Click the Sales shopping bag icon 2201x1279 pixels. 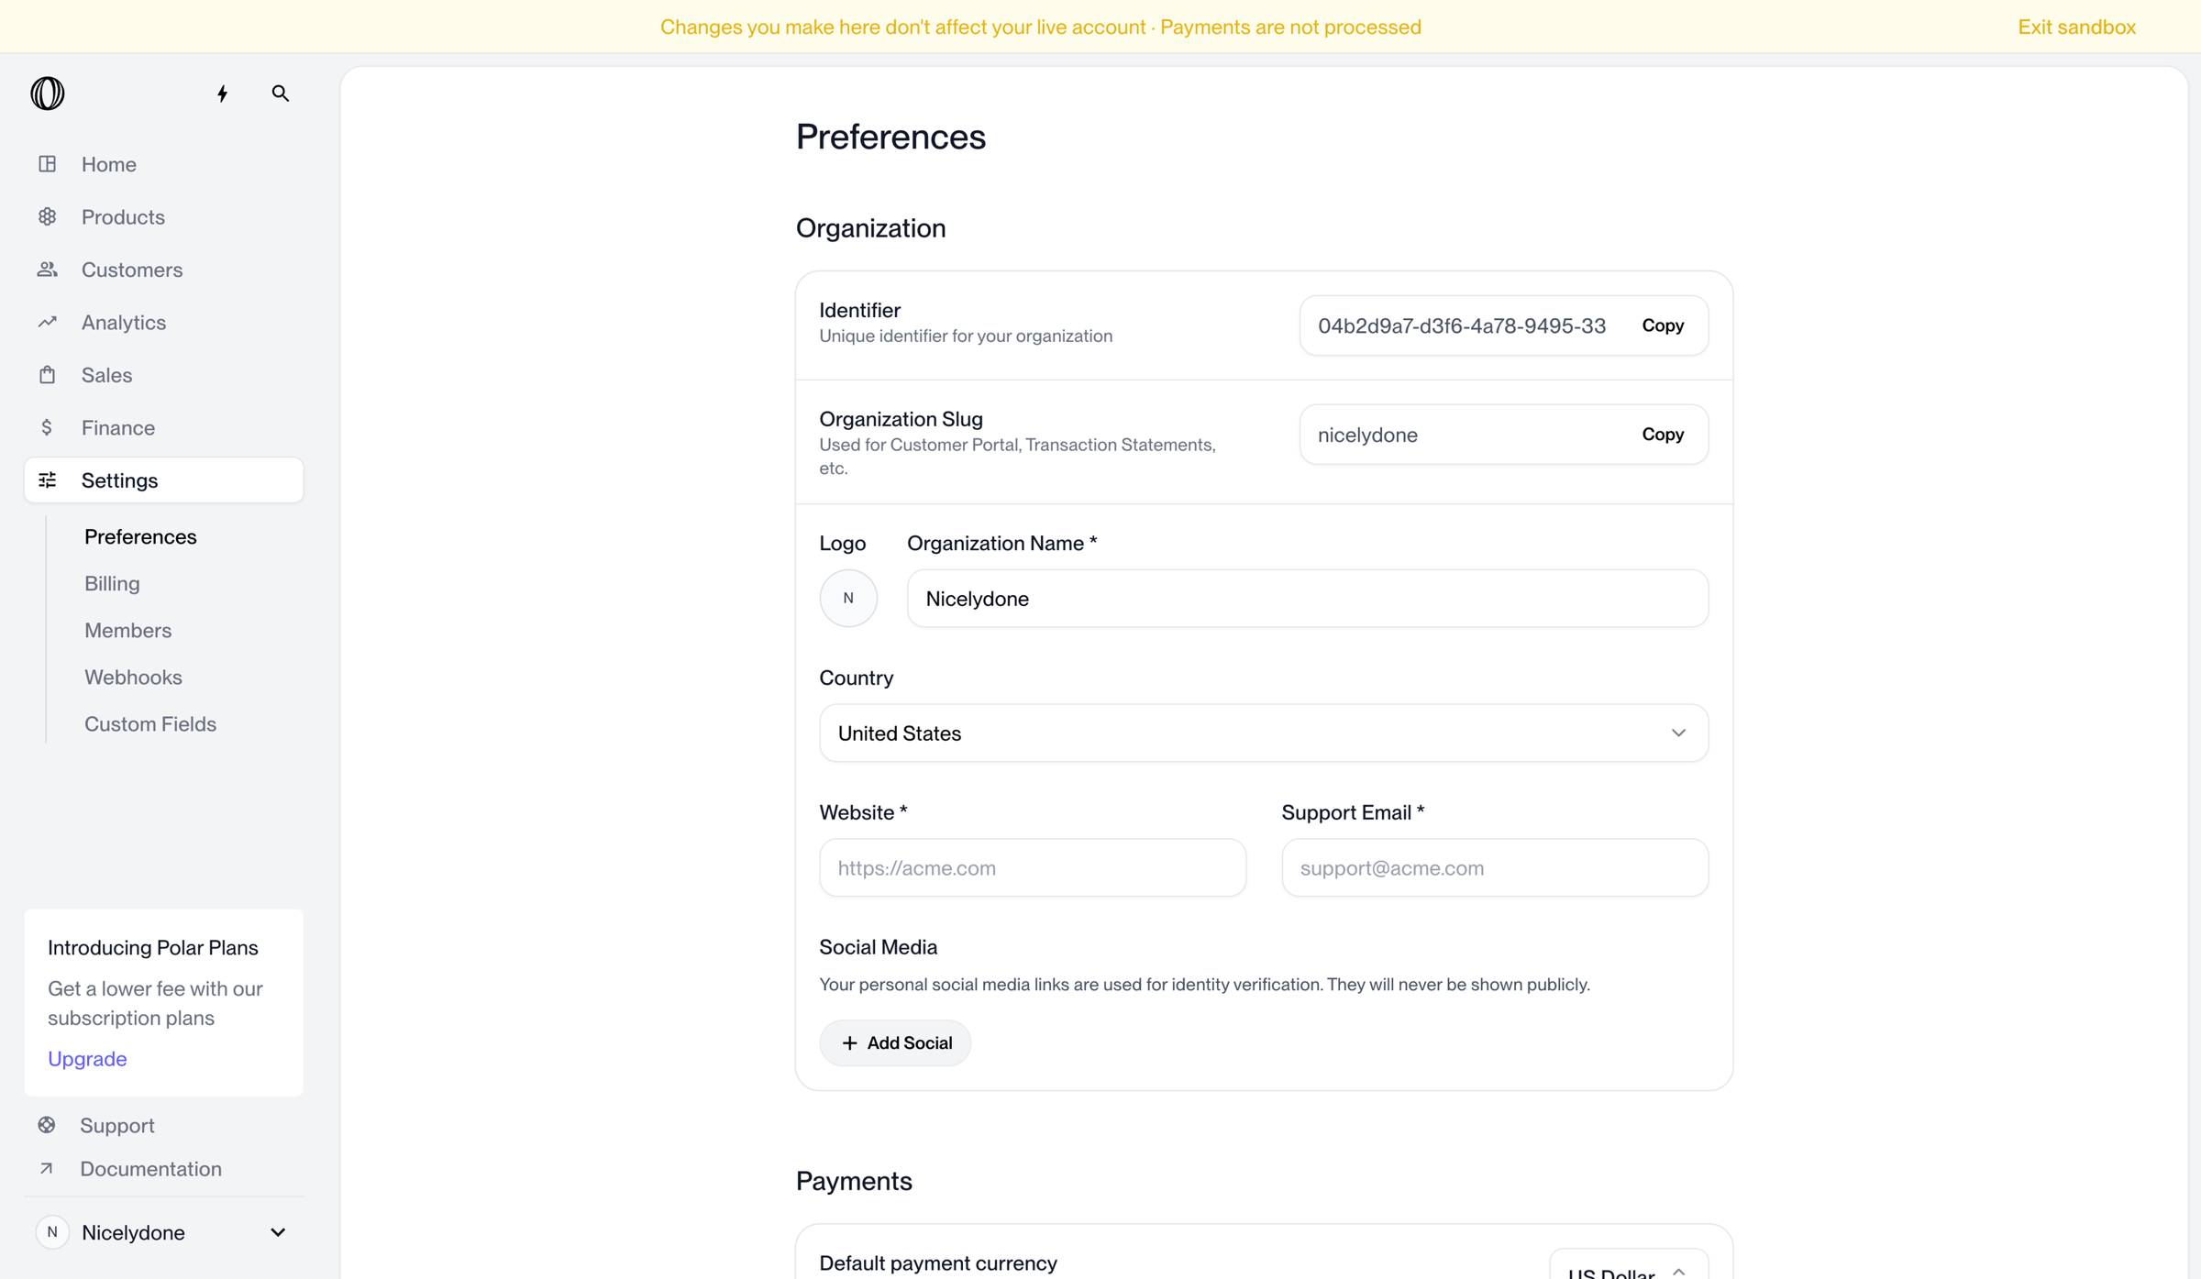pyautogui.click(x=48, y=375)
